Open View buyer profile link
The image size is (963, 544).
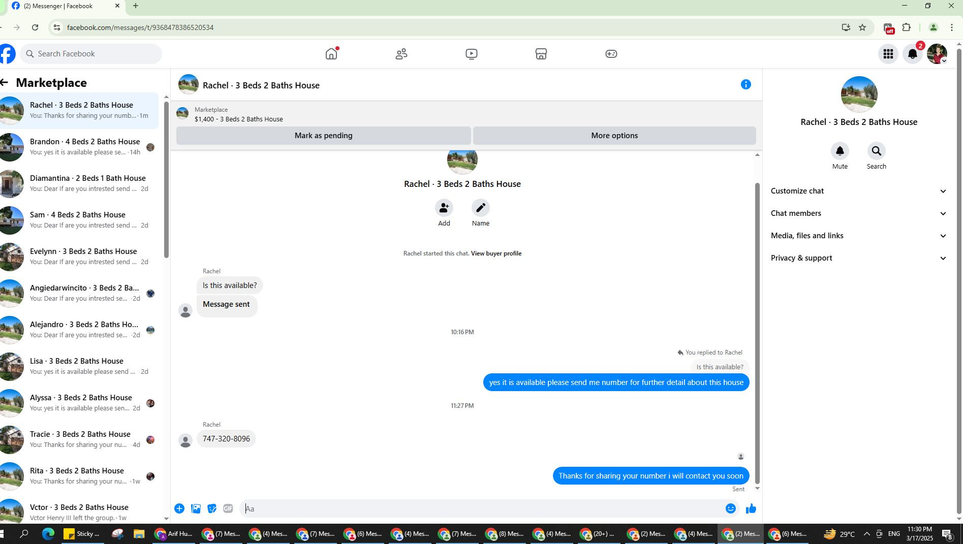[496, 253]
